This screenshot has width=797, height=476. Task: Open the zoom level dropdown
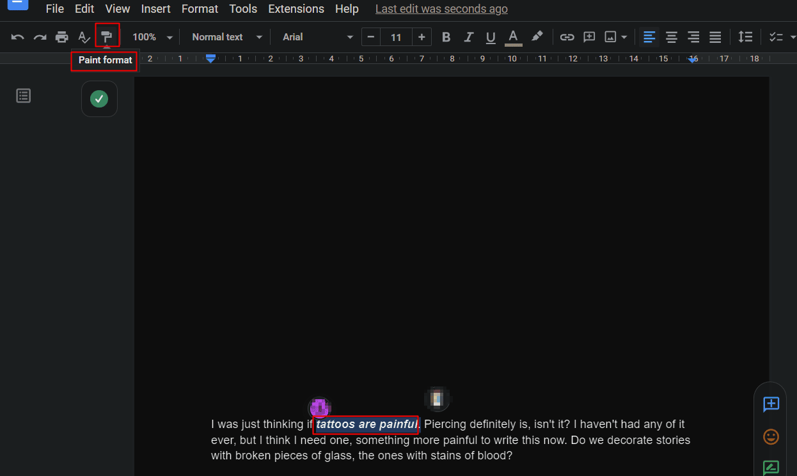(x=152, y=37)
